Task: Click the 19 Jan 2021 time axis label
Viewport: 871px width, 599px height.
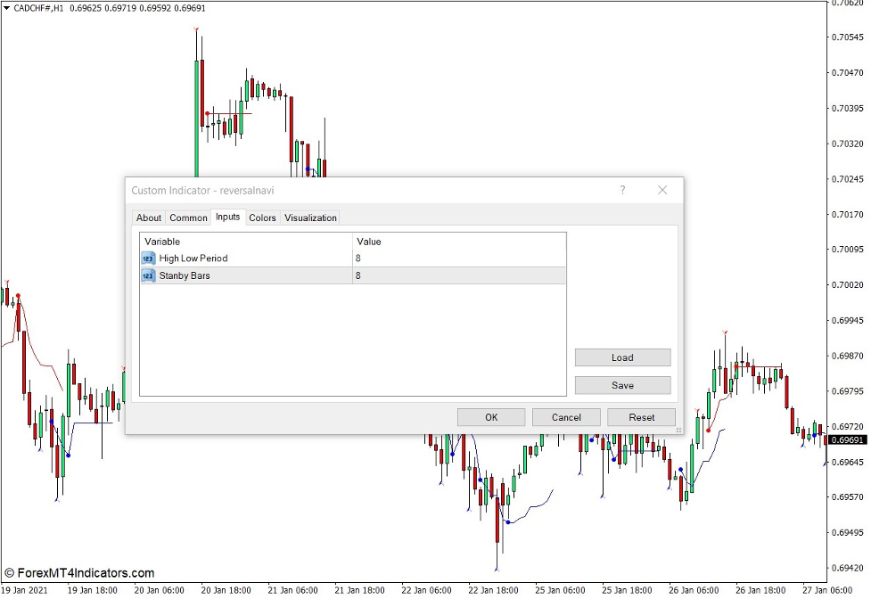Action: click(24, 590)
